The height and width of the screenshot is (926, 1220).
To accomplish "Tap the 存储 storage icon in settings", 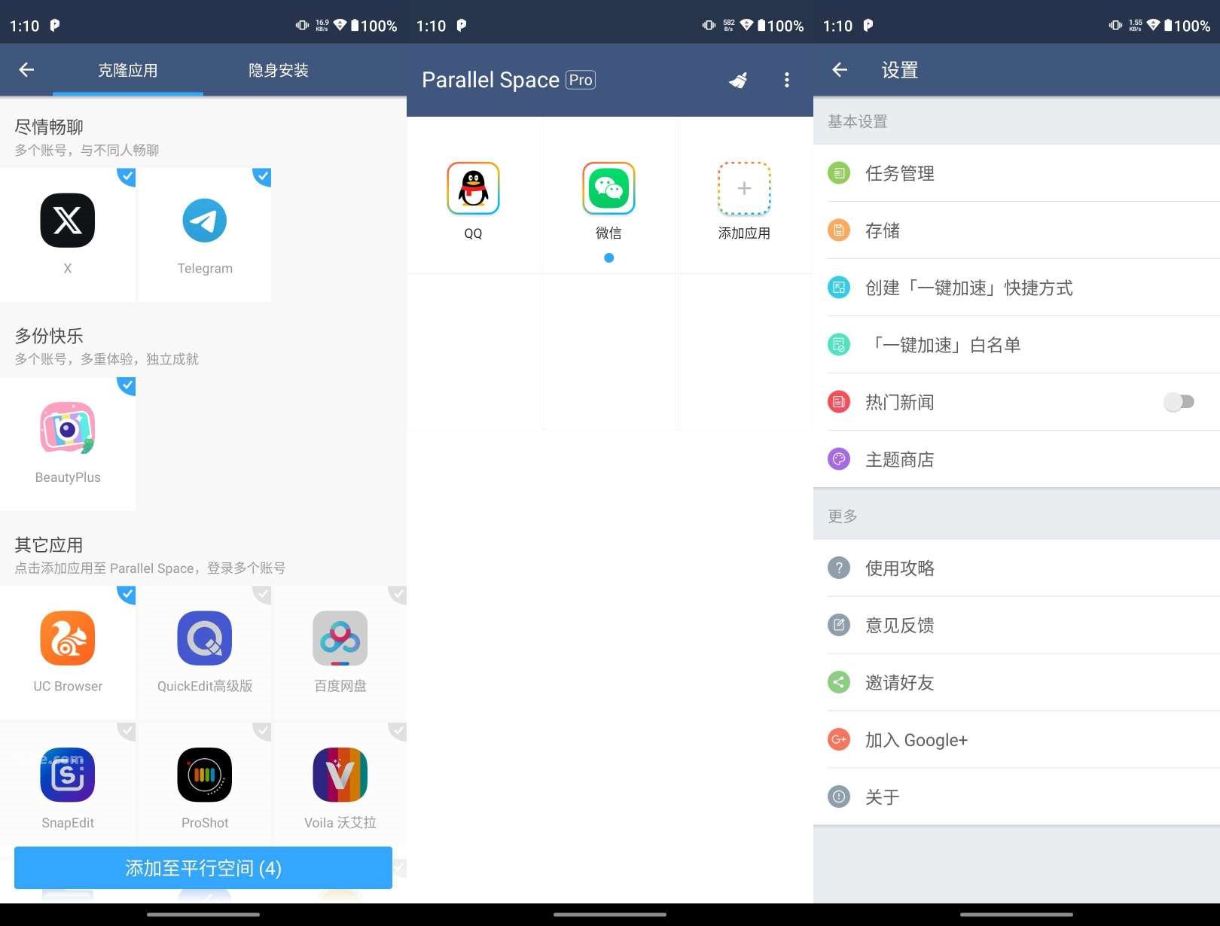I will 839,230.
